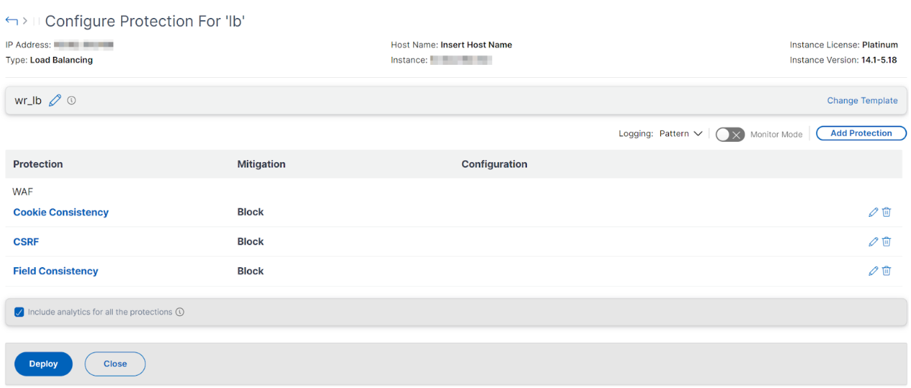Click the back arrow icon beside the title
This screenshot has height=388, width=911.
[x=12, y=20]
